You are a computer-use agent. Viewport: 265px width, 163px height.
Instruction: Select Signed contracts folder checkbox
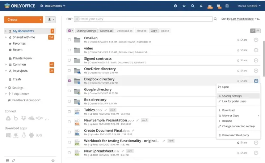click(x=69, y=60)
